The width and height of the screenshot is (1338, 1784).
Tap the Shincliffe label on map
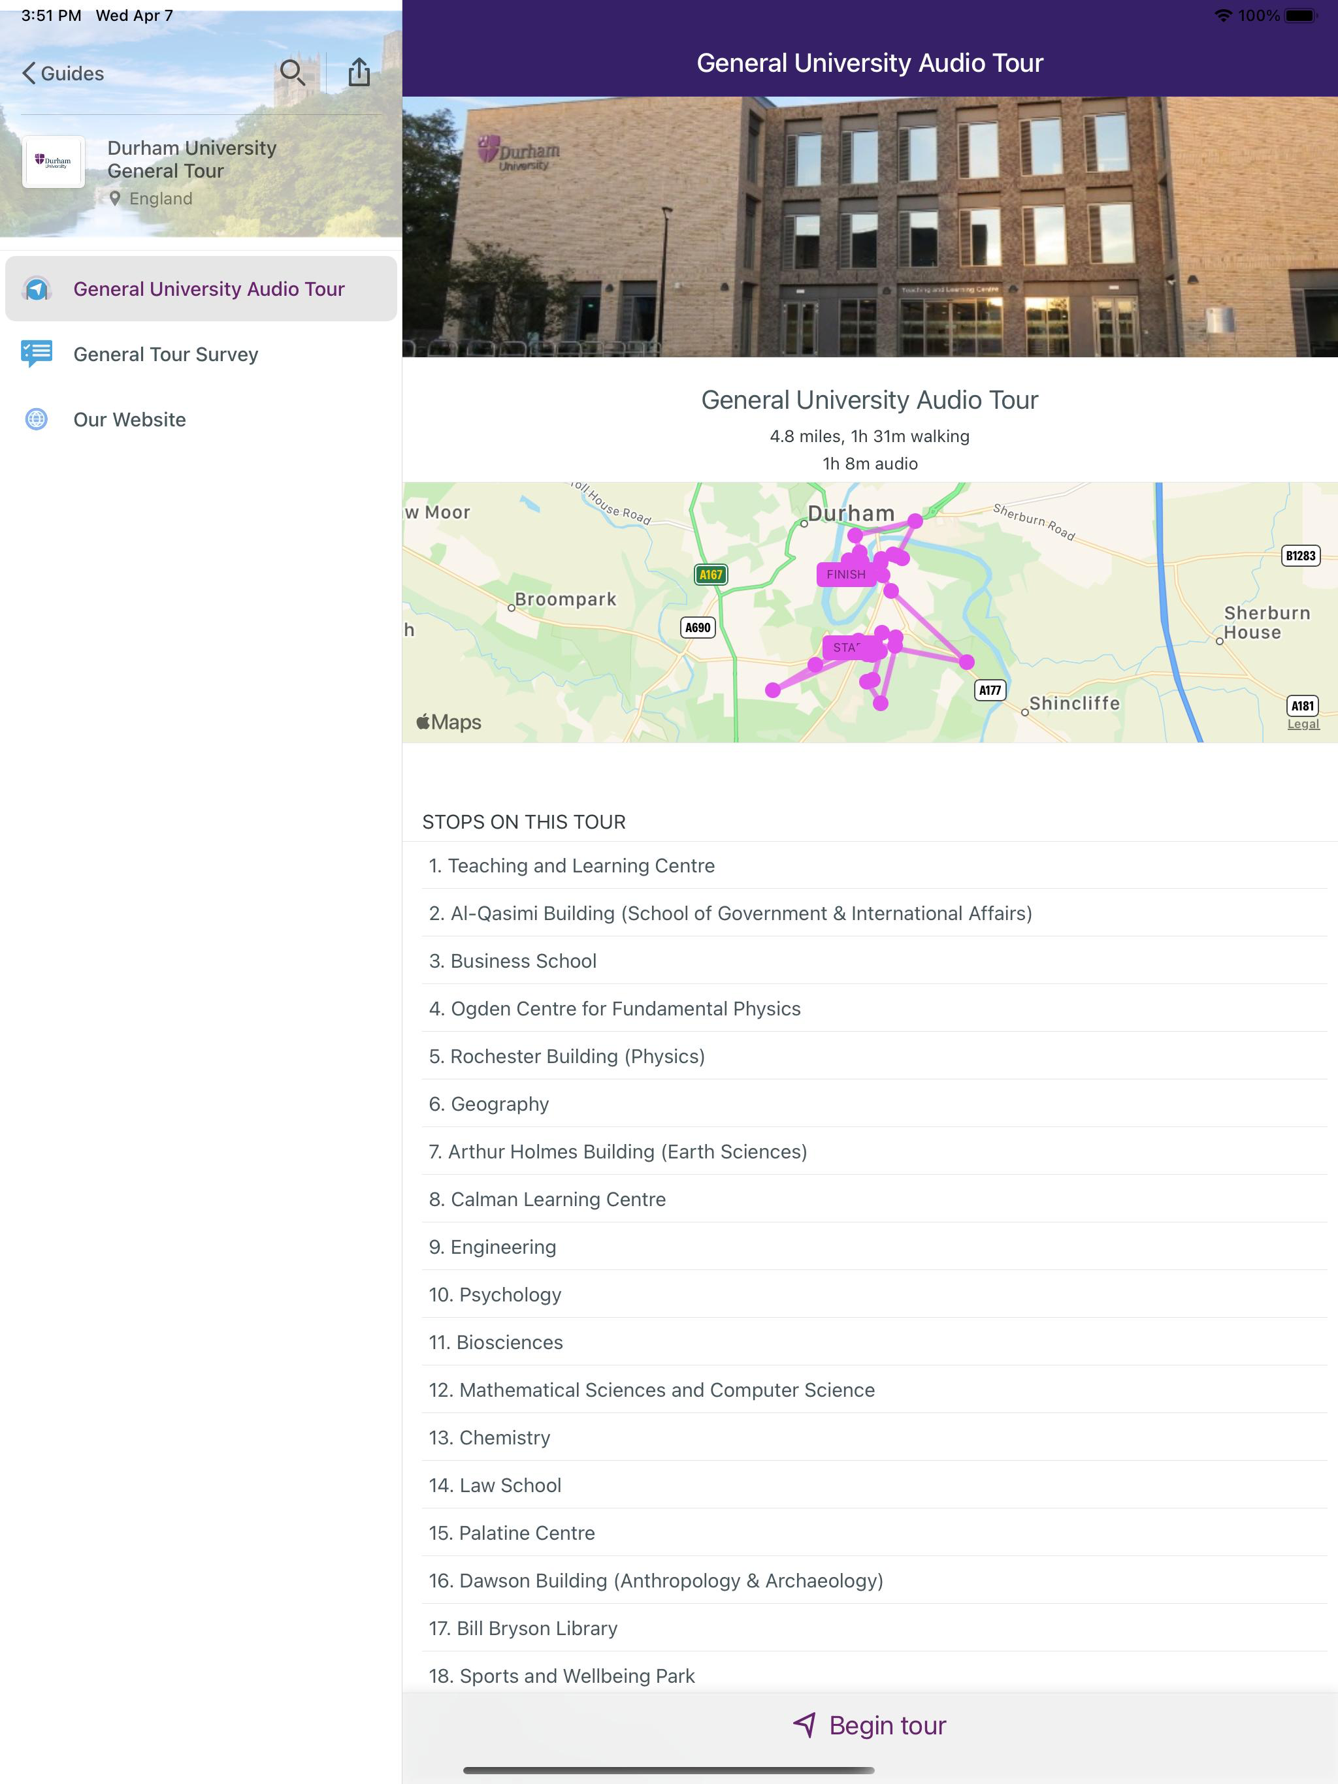pos(1074,703)
